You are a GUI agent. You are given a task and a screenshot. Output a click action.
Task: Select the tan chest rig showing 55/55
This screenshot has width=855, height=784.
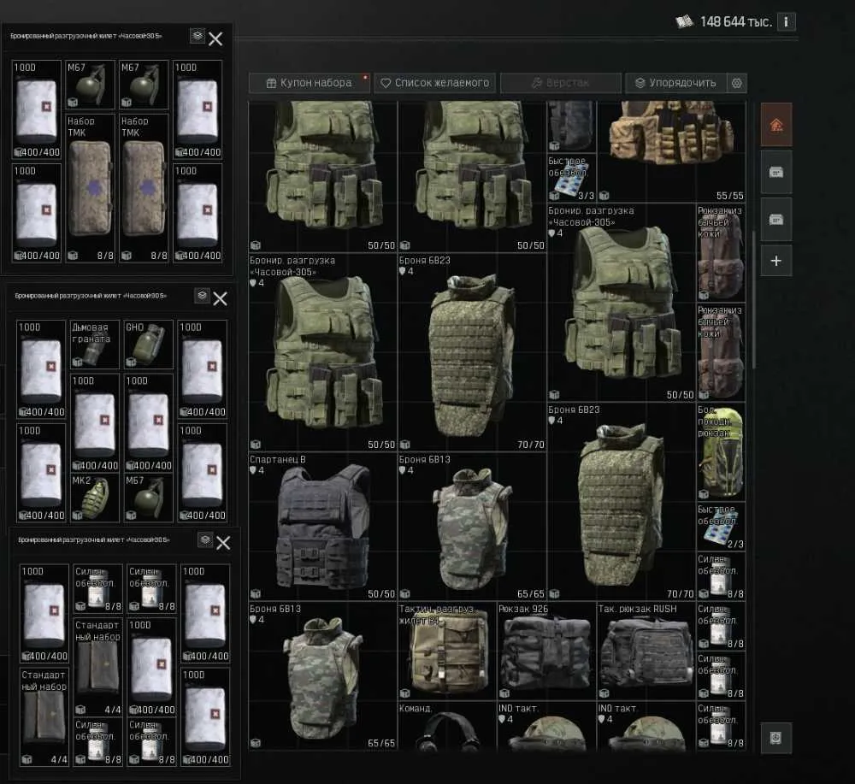click(x=671, y=151)
